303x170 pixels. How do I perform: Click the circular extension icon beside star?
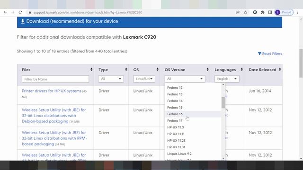pos(255,12)
